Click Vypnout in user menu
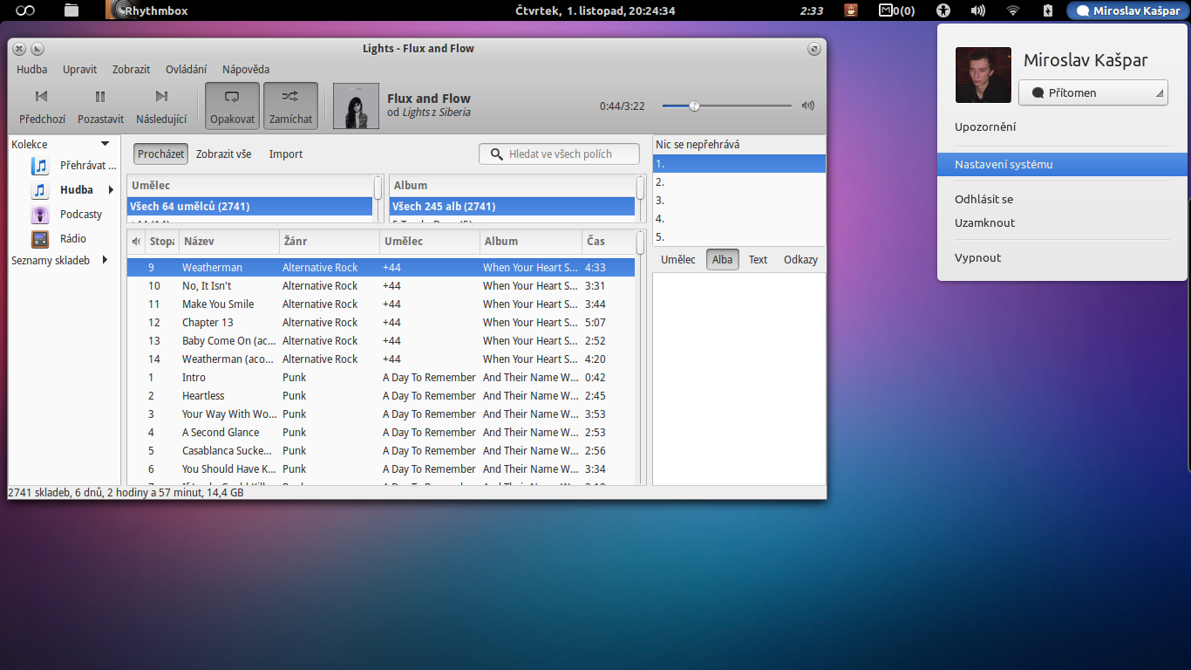Viewport: 1191px width, 670px height. pos(978,258)
